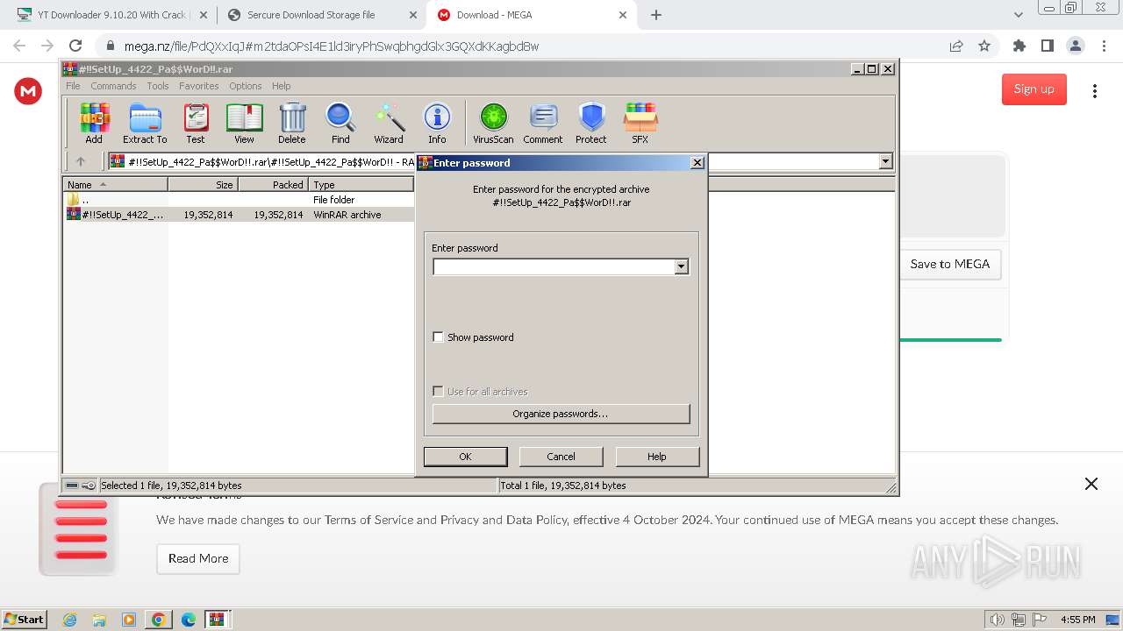Click the Comment toolbar icon
Image resolution: width=1123 pixels, height=631 pixels.
(543, 123)
